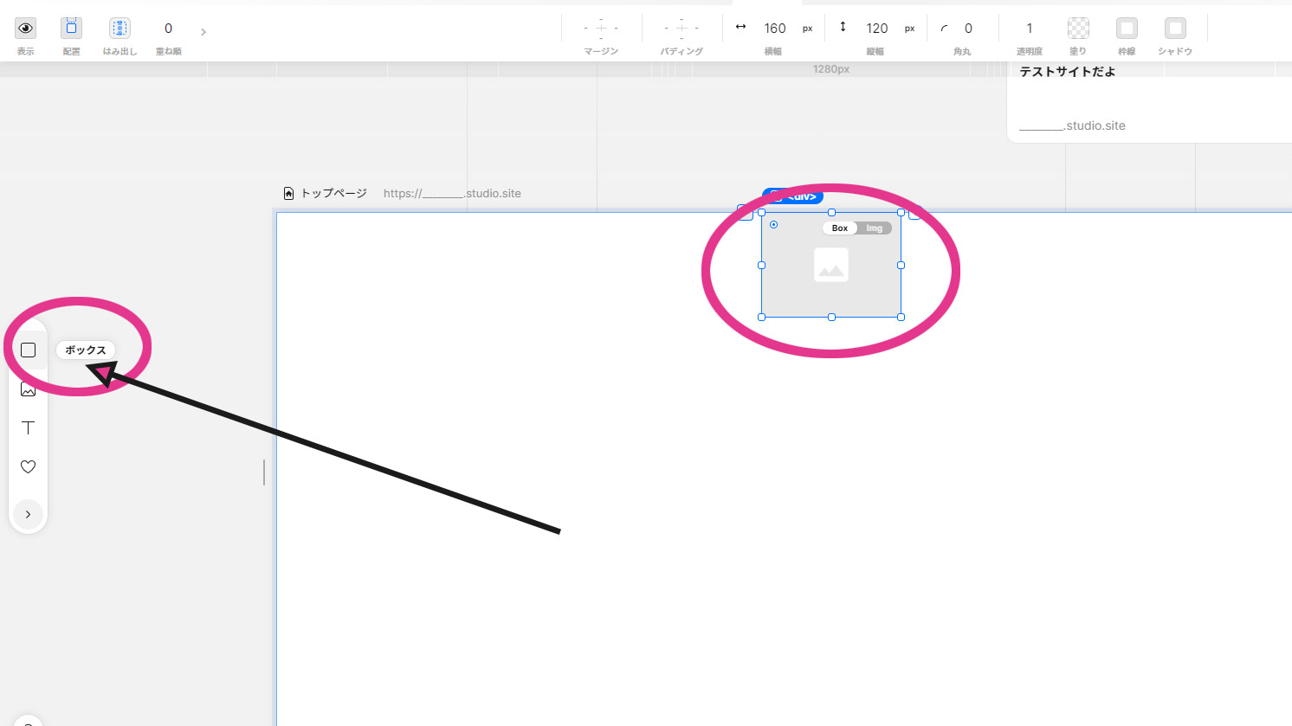The height and width of the screenshot is (726, 1292).
Task: Select the text tool in left palette
Action: [29, 427]
